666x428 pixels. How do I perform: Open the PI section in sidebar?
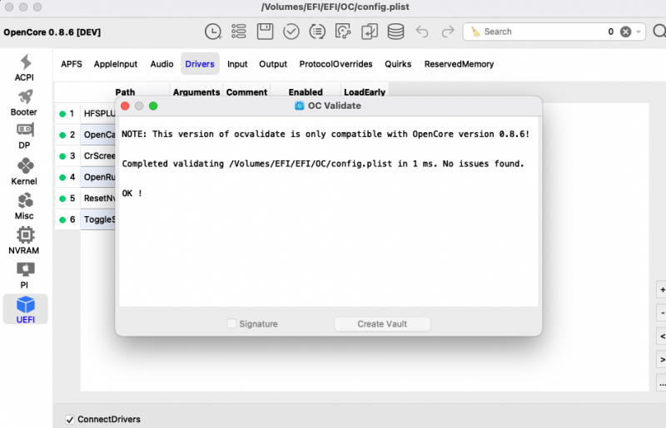25,275
